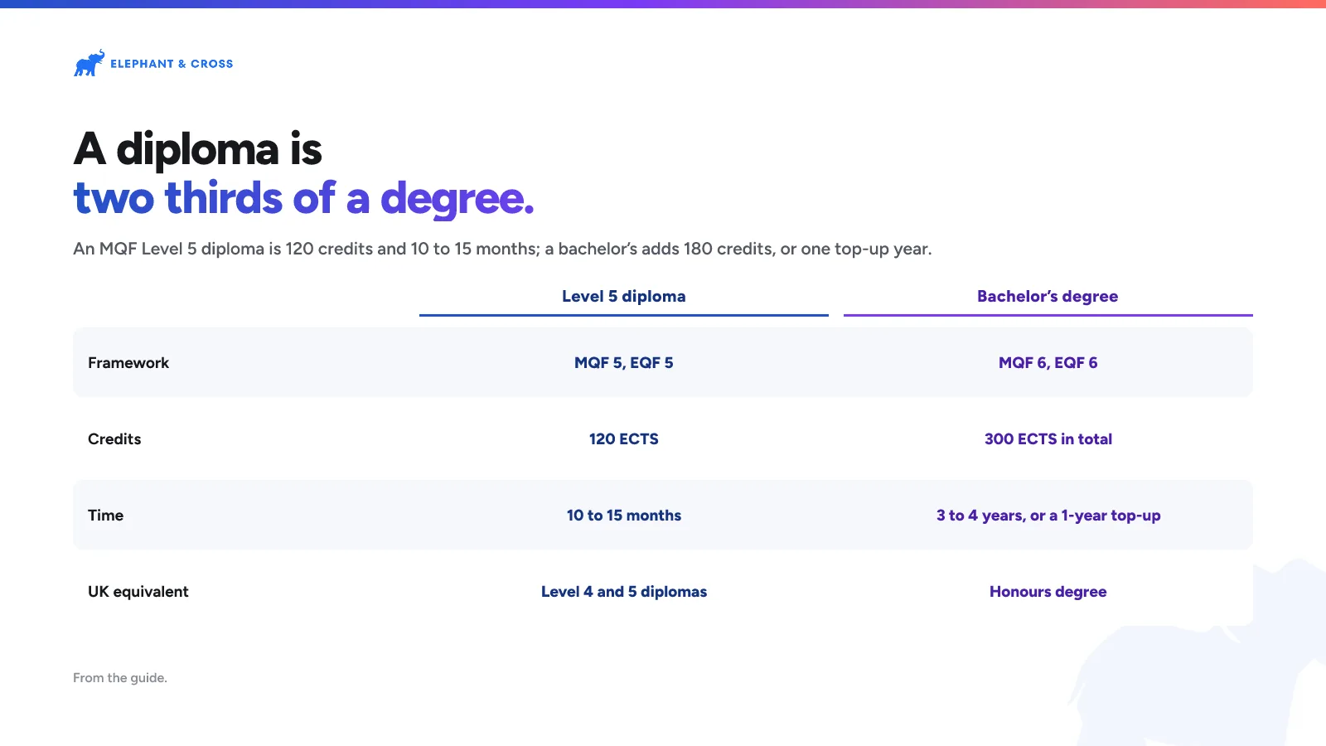Click the 'Level 4 and 5 diplomas' cell
Viewport: 1326px width, 746px height.
(624, 592)
